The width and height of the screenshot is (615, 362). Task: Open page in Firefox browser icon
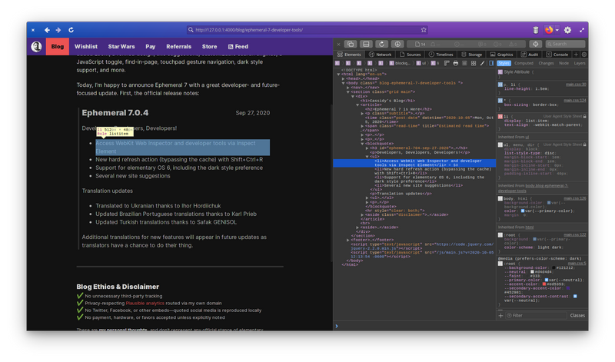coord(549,30)
